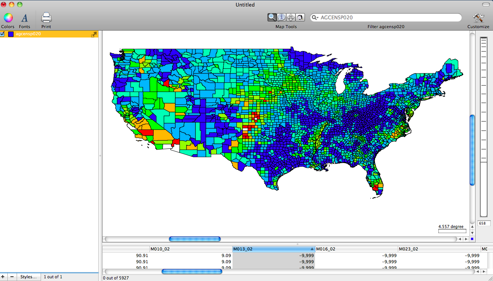
Task: Open the Colors panel
Action: (8, 17)
